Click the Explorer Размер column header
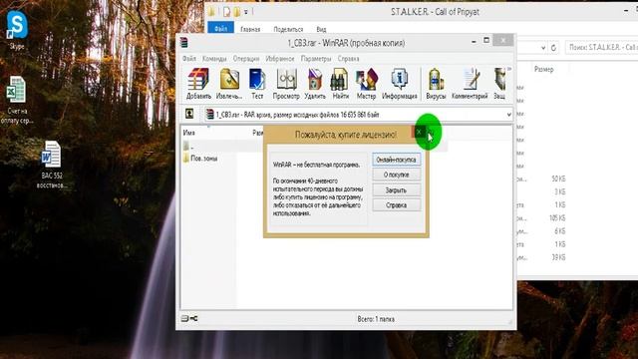This screenshot has height=359, width=638. 543,70
